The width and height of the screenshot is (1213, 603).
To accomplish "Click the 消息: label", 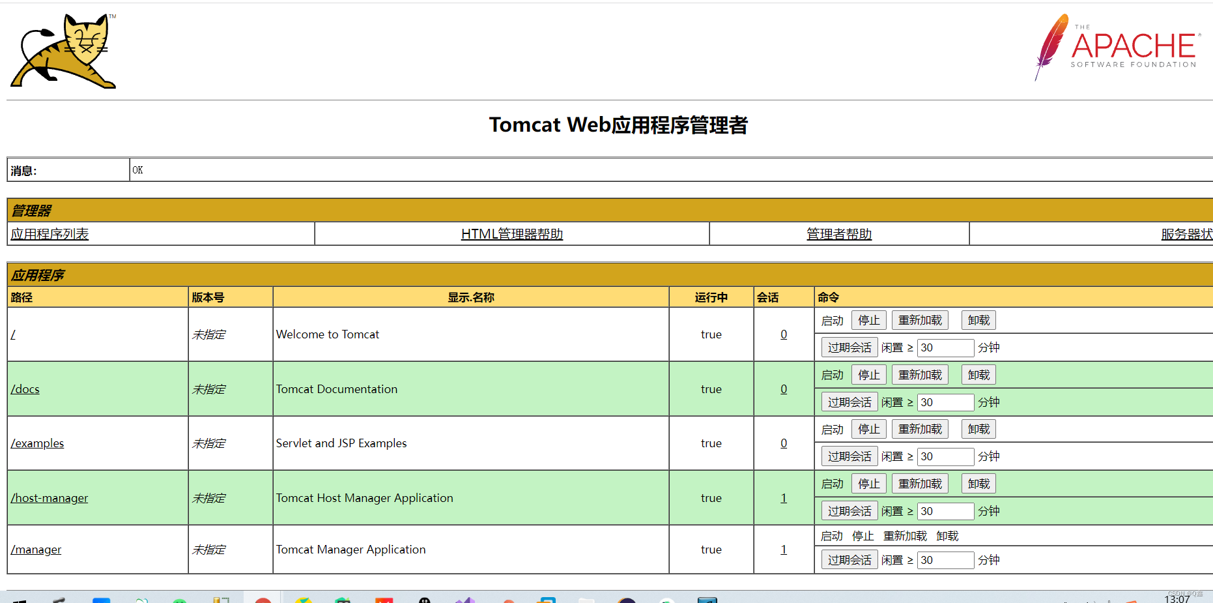I will point(23,171).
